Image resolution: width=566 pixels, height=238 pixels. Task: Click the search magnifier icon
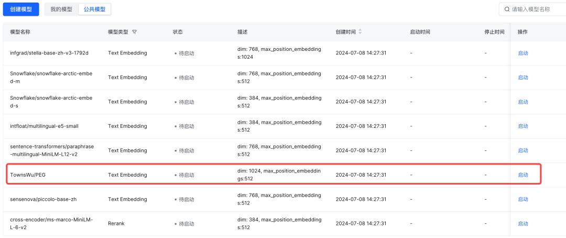507,9
